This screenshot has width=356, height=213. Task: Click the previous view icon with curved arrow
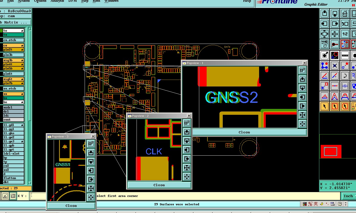[345, 24]
